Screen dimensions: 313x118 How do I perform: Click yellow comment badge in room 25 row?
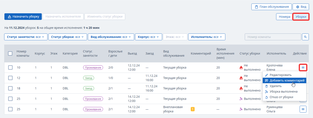[x=193, y=109]
